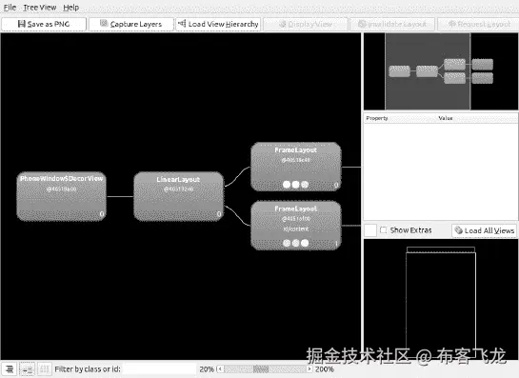Open the Help menu
The width and height of the screenshot is (519, 378).
70,8
